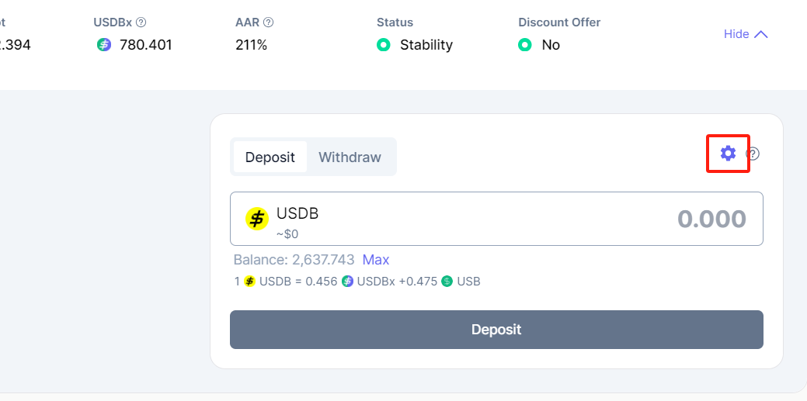
Task: Click the AAR 211% value
Action: coord(251,45)
